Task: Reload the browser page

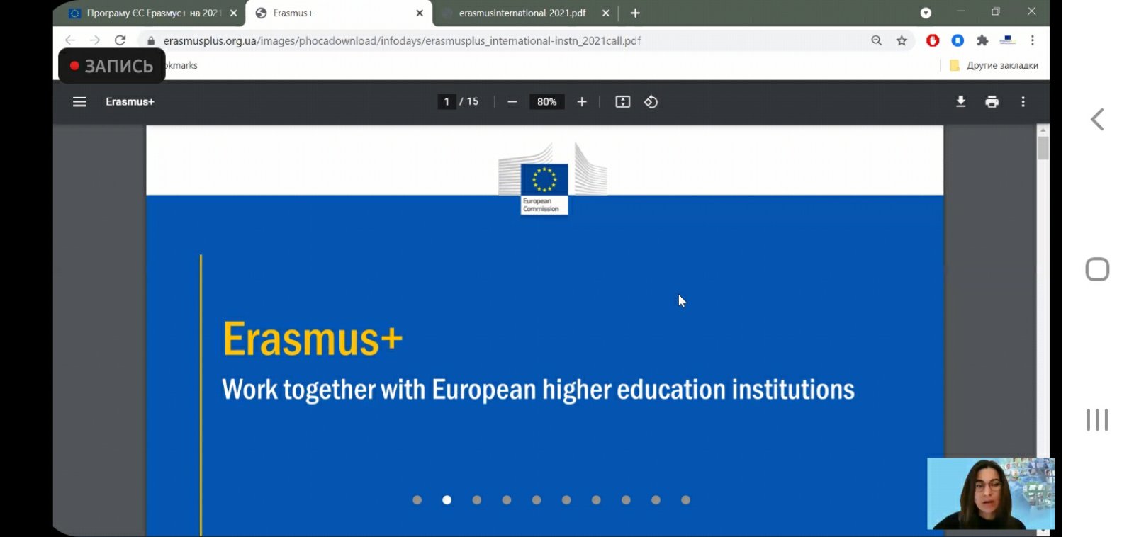Action: 120,40
